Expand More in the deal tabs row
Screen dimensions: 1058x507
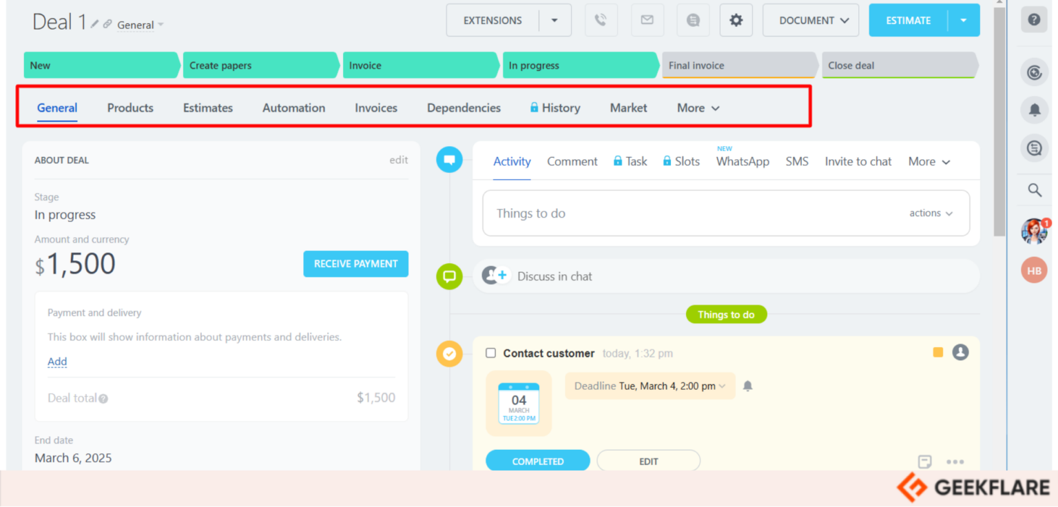698,107
